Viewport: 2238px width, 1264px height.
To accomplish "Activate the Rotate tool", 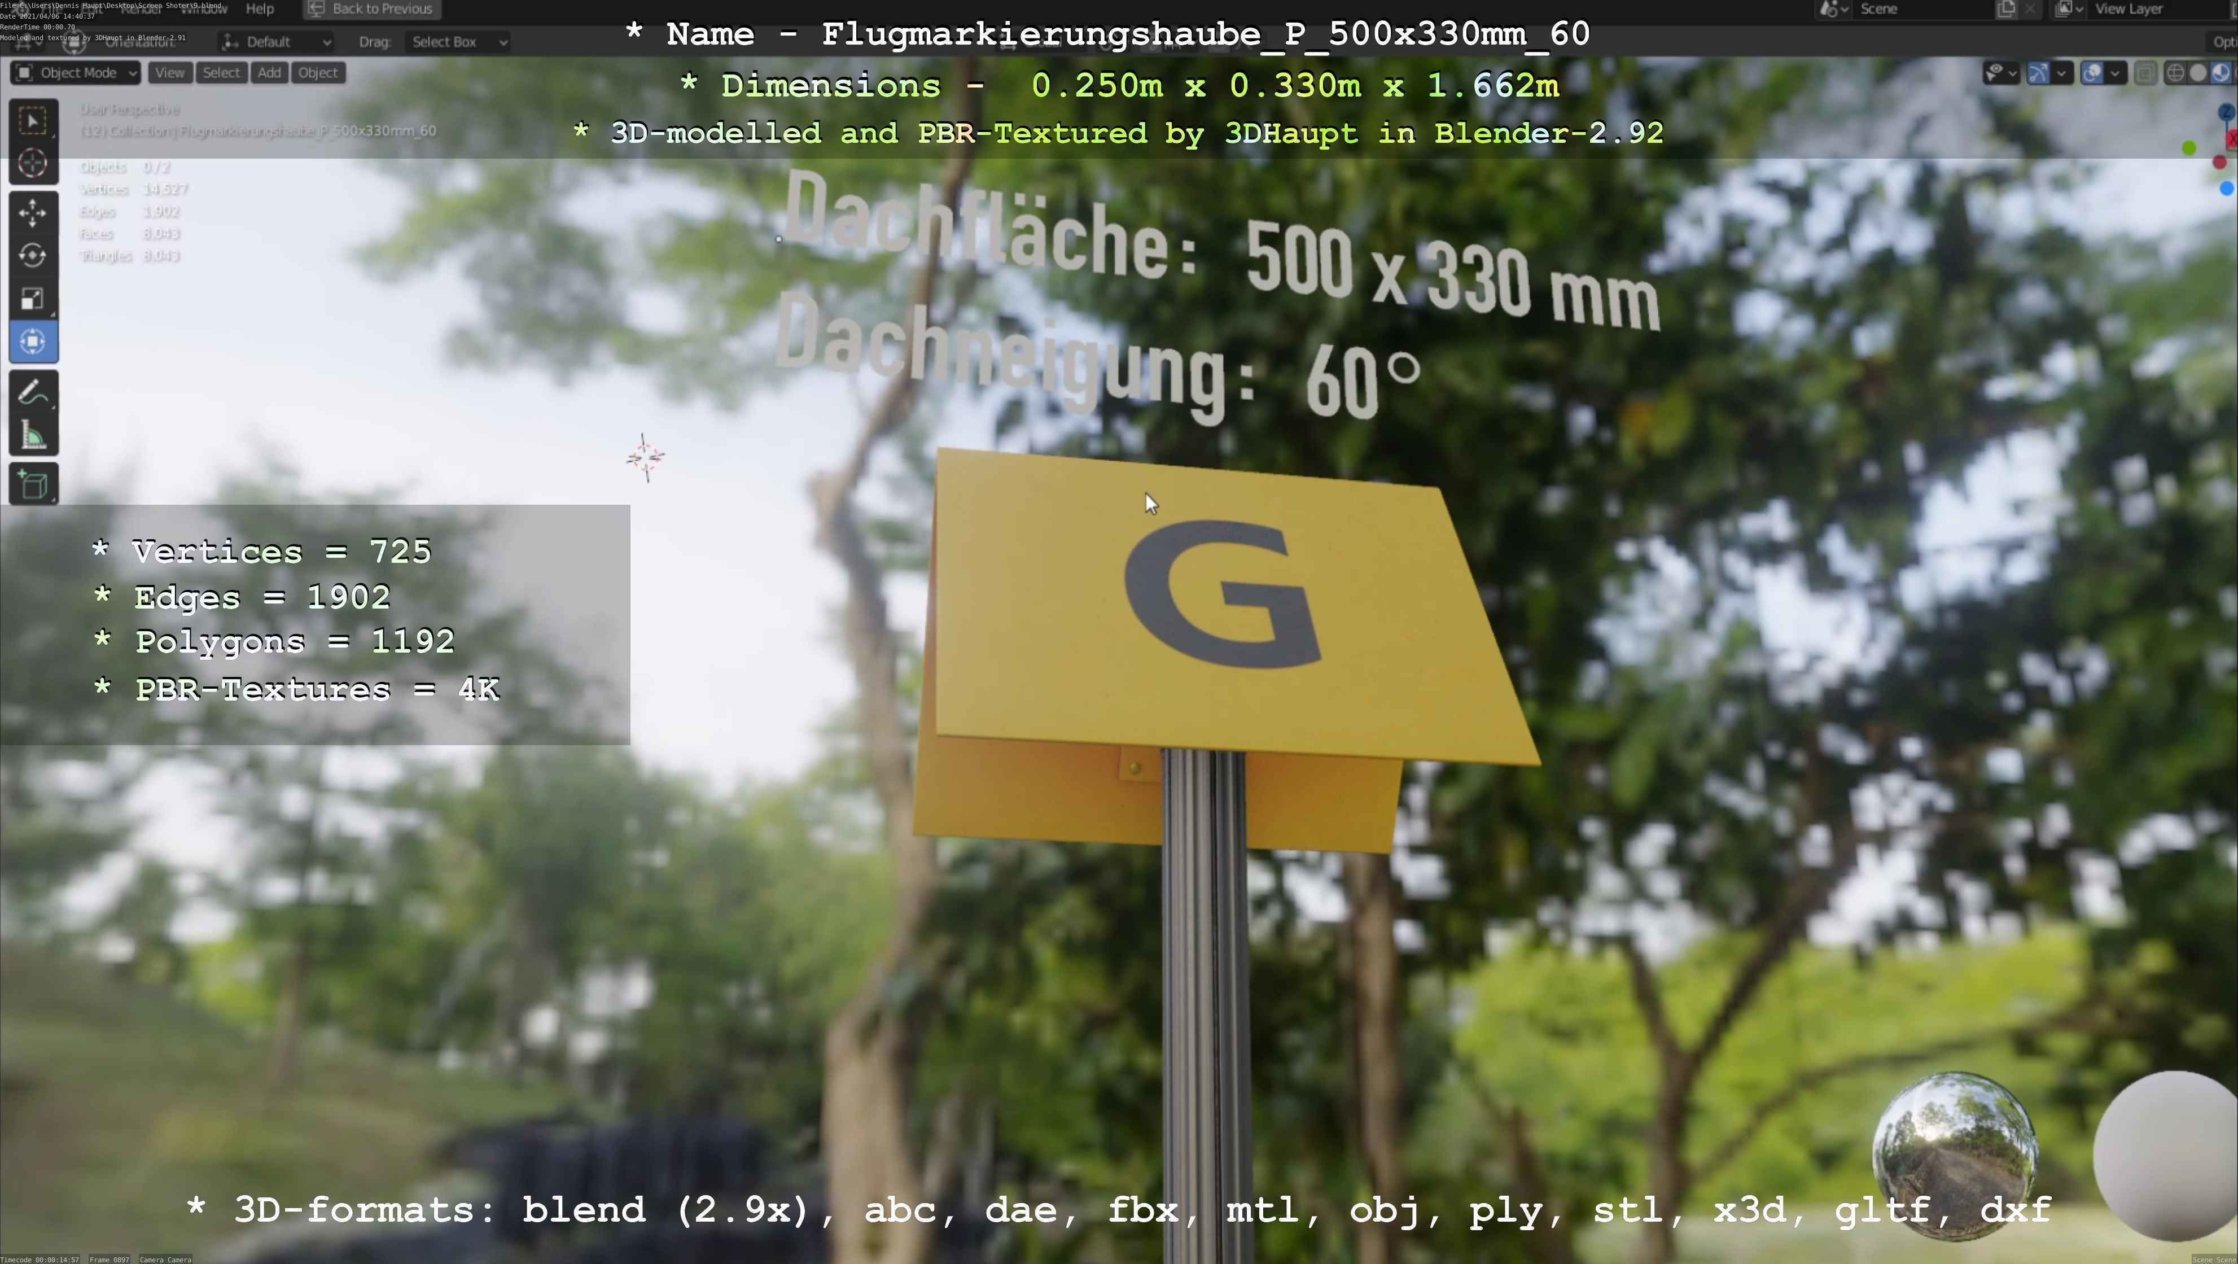I will click(33, 255).
